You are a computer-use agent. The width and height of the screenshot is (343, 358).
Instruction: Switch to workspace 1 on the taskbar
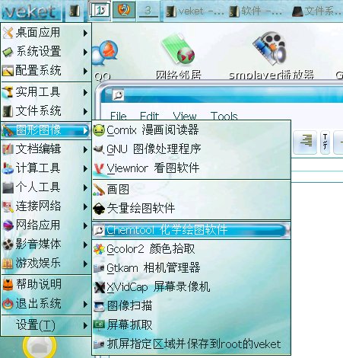click(x=100, y=11)
